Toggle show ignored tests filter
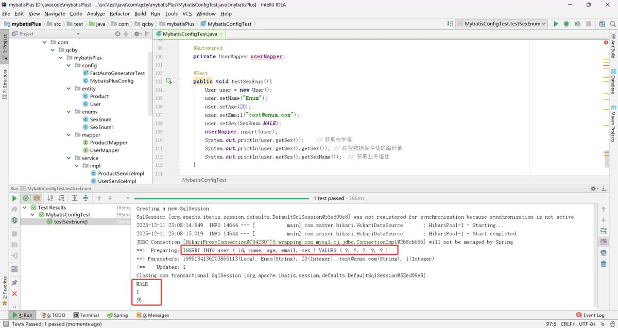618x328 pixels. (x=37, y=198)
